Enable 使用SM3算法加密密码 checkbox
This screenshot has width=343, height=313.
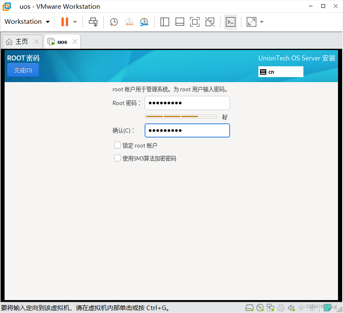point(118,158)
